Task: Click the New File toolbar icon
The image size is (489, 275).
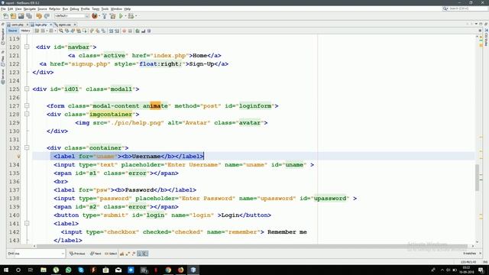Action: (x=6, y=16)
